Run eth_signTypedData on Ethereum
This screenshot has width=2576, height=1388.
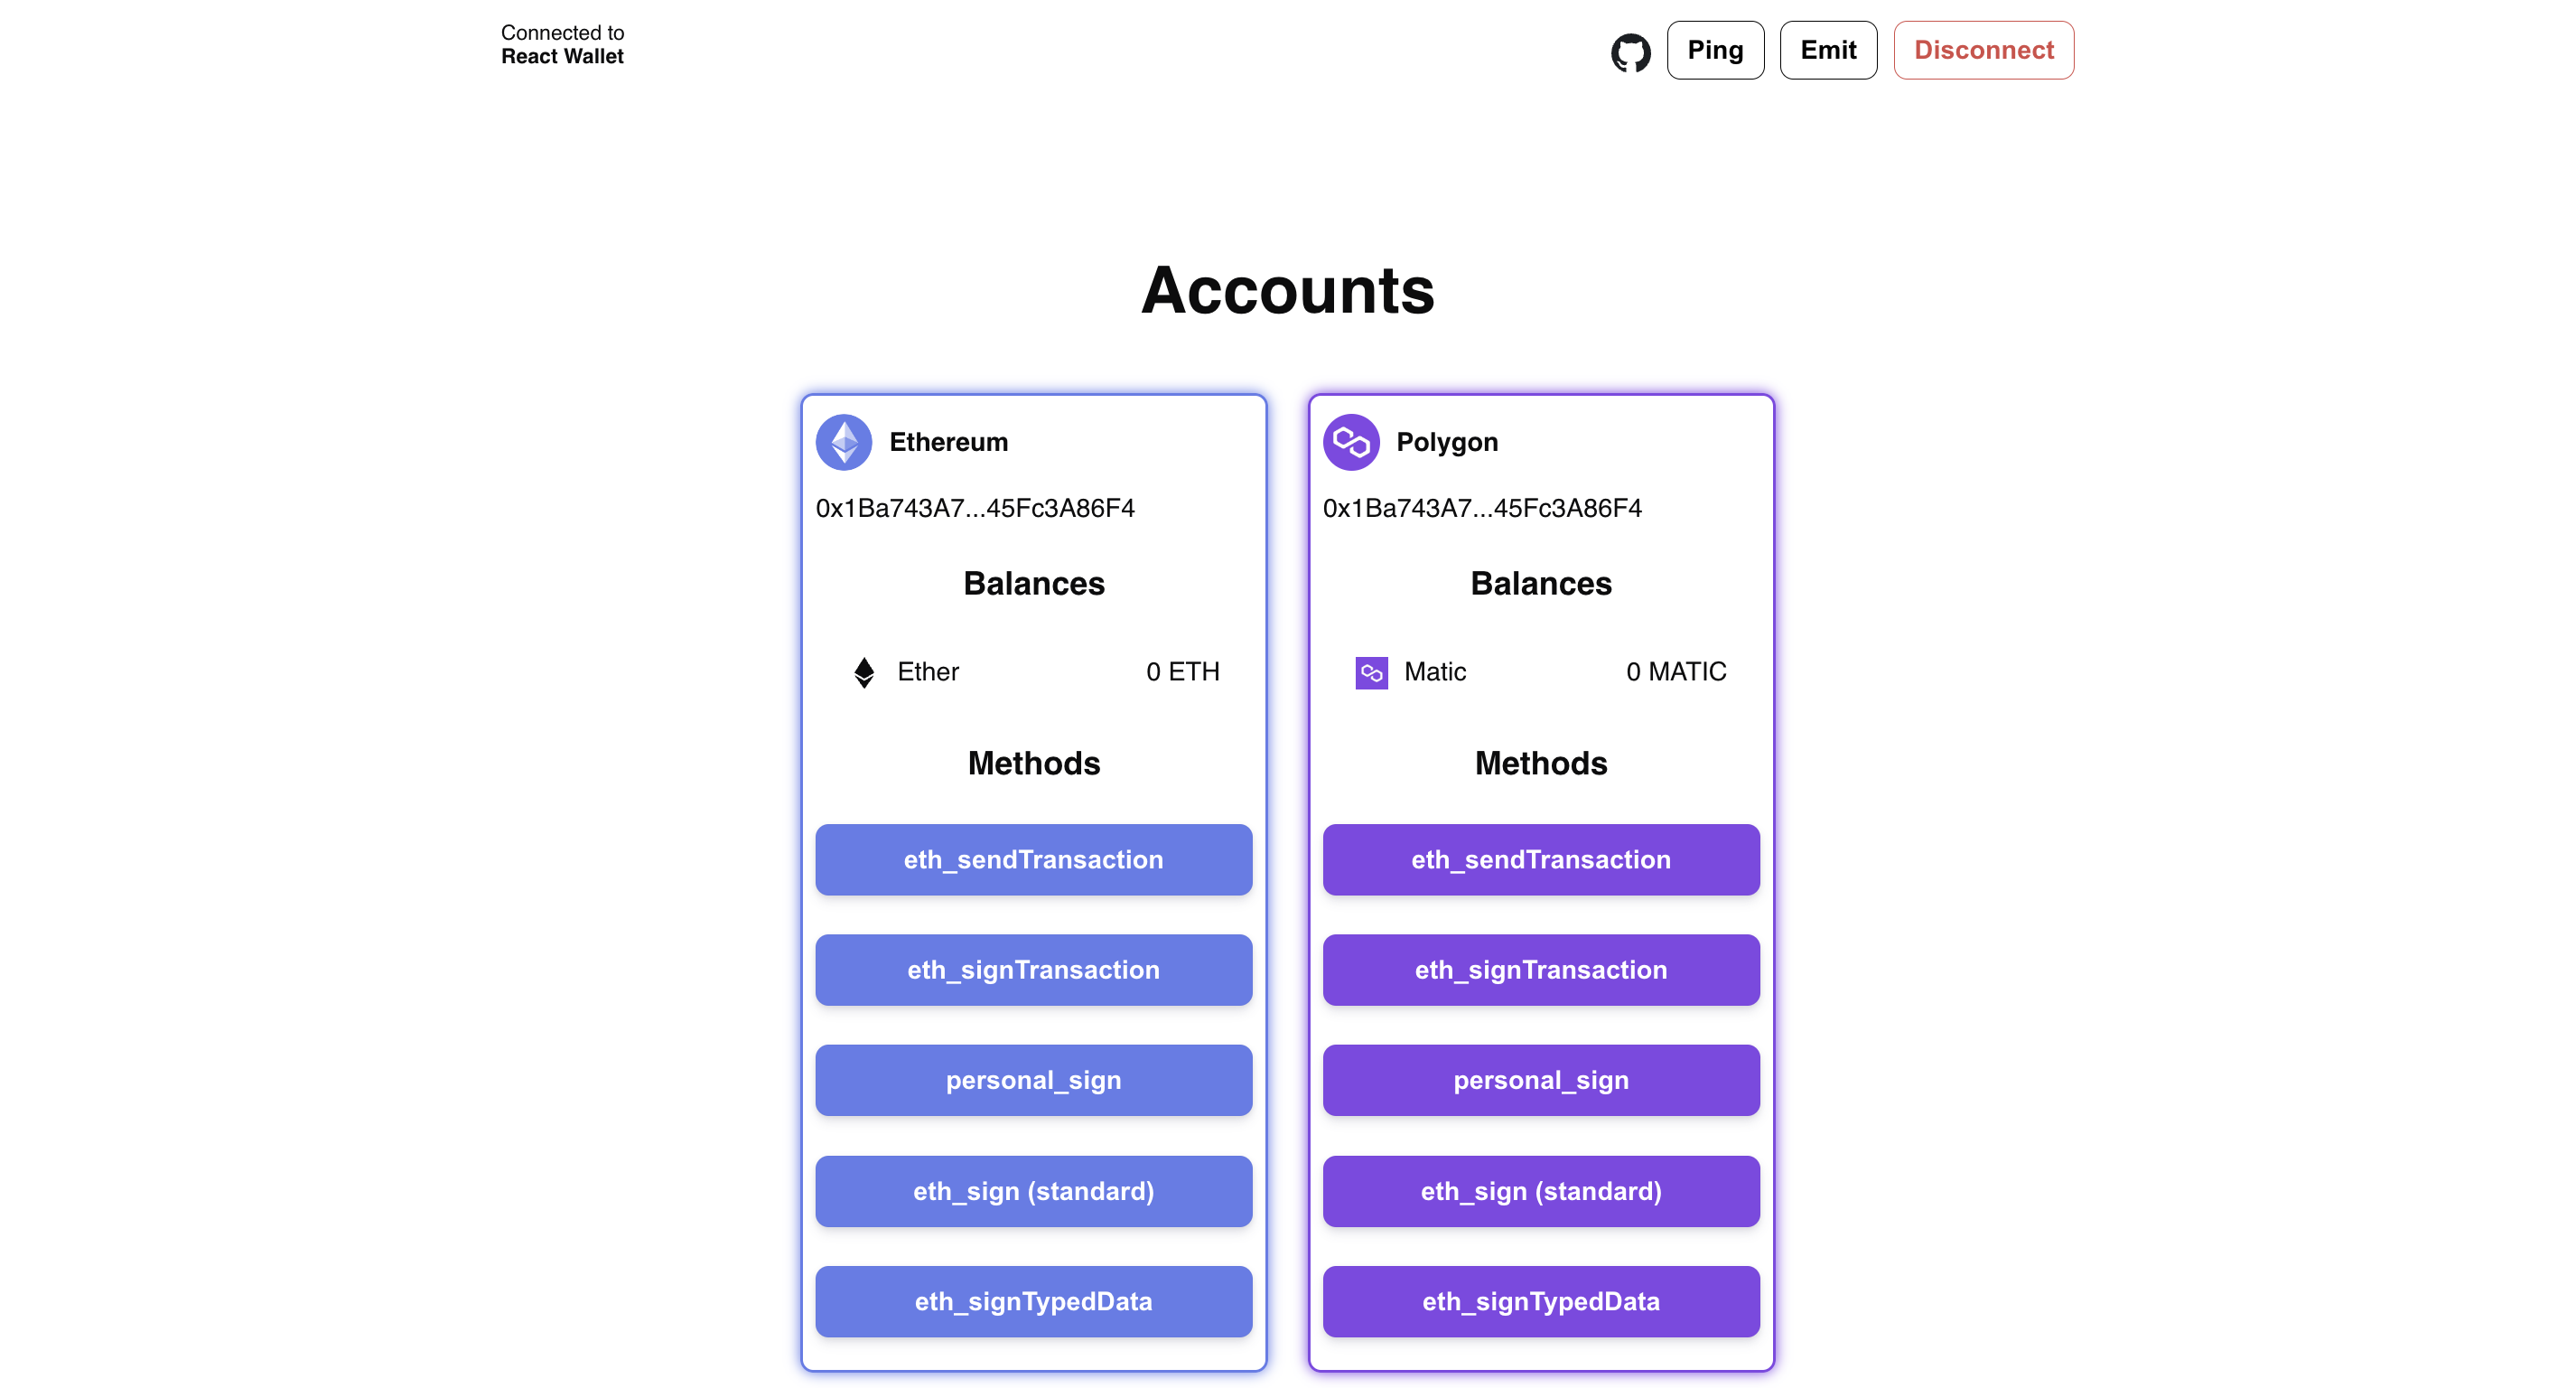coord(1033,1301)
